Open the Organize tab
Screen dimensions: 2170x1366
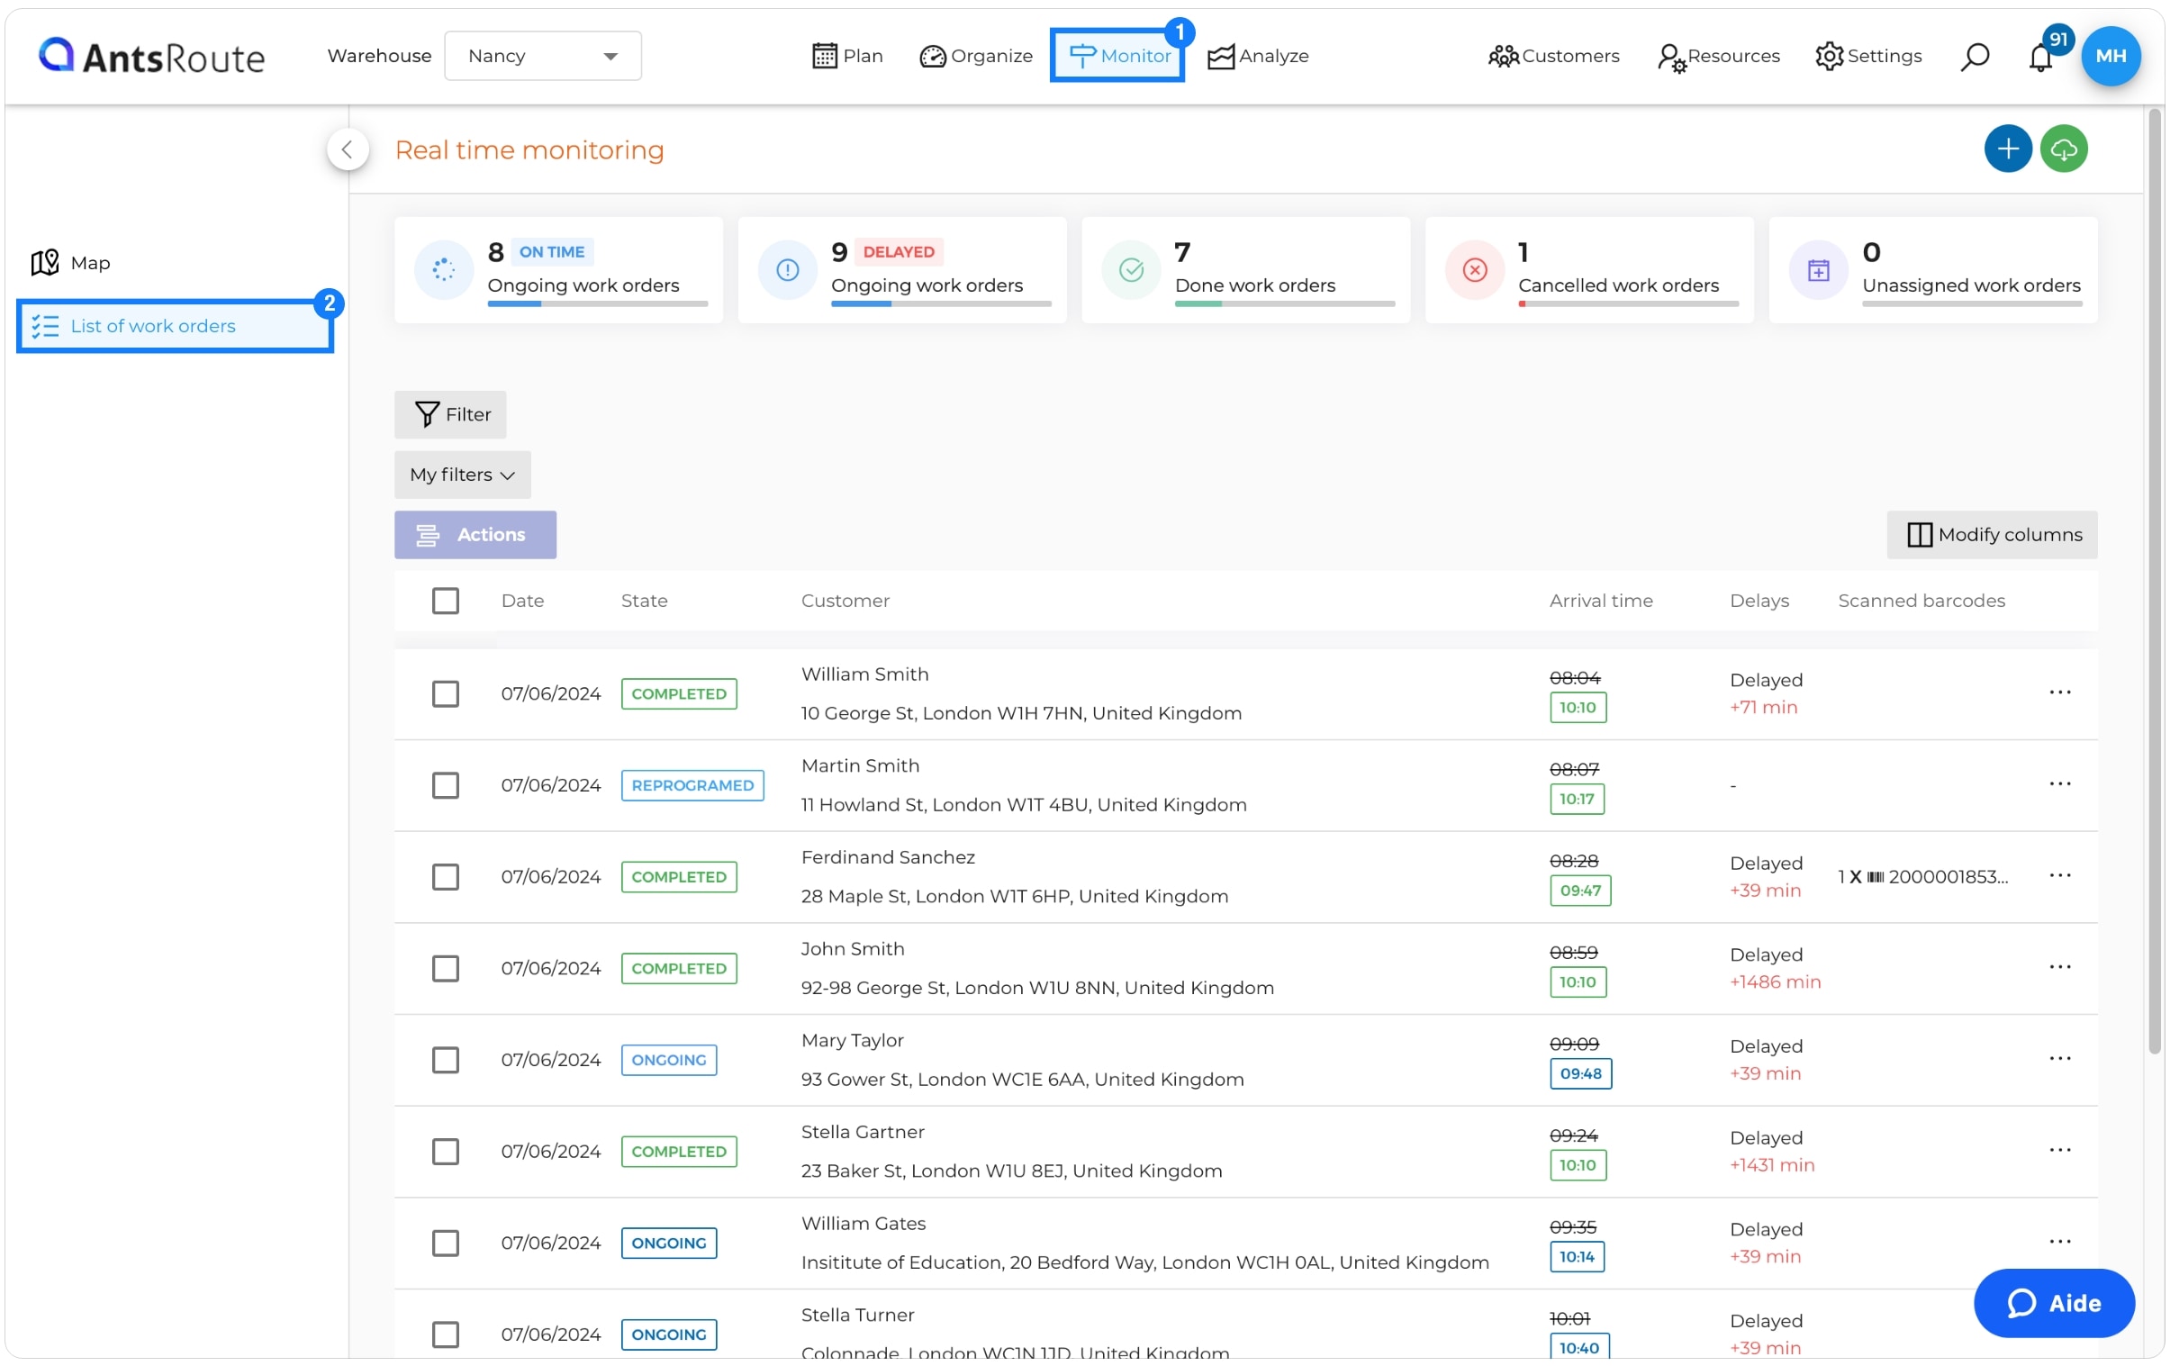click(x=976, y=56)
